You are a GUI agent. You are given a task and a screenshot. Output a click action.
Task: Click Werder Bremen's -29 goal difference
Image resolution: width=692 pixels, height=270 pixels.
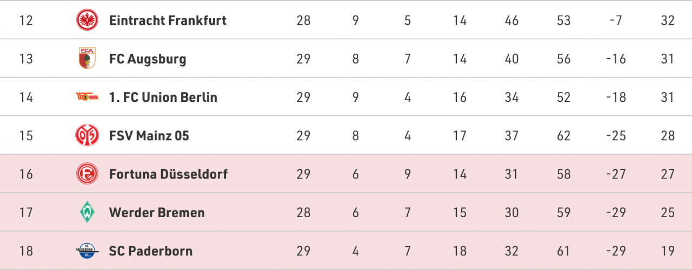coord(615,212)
